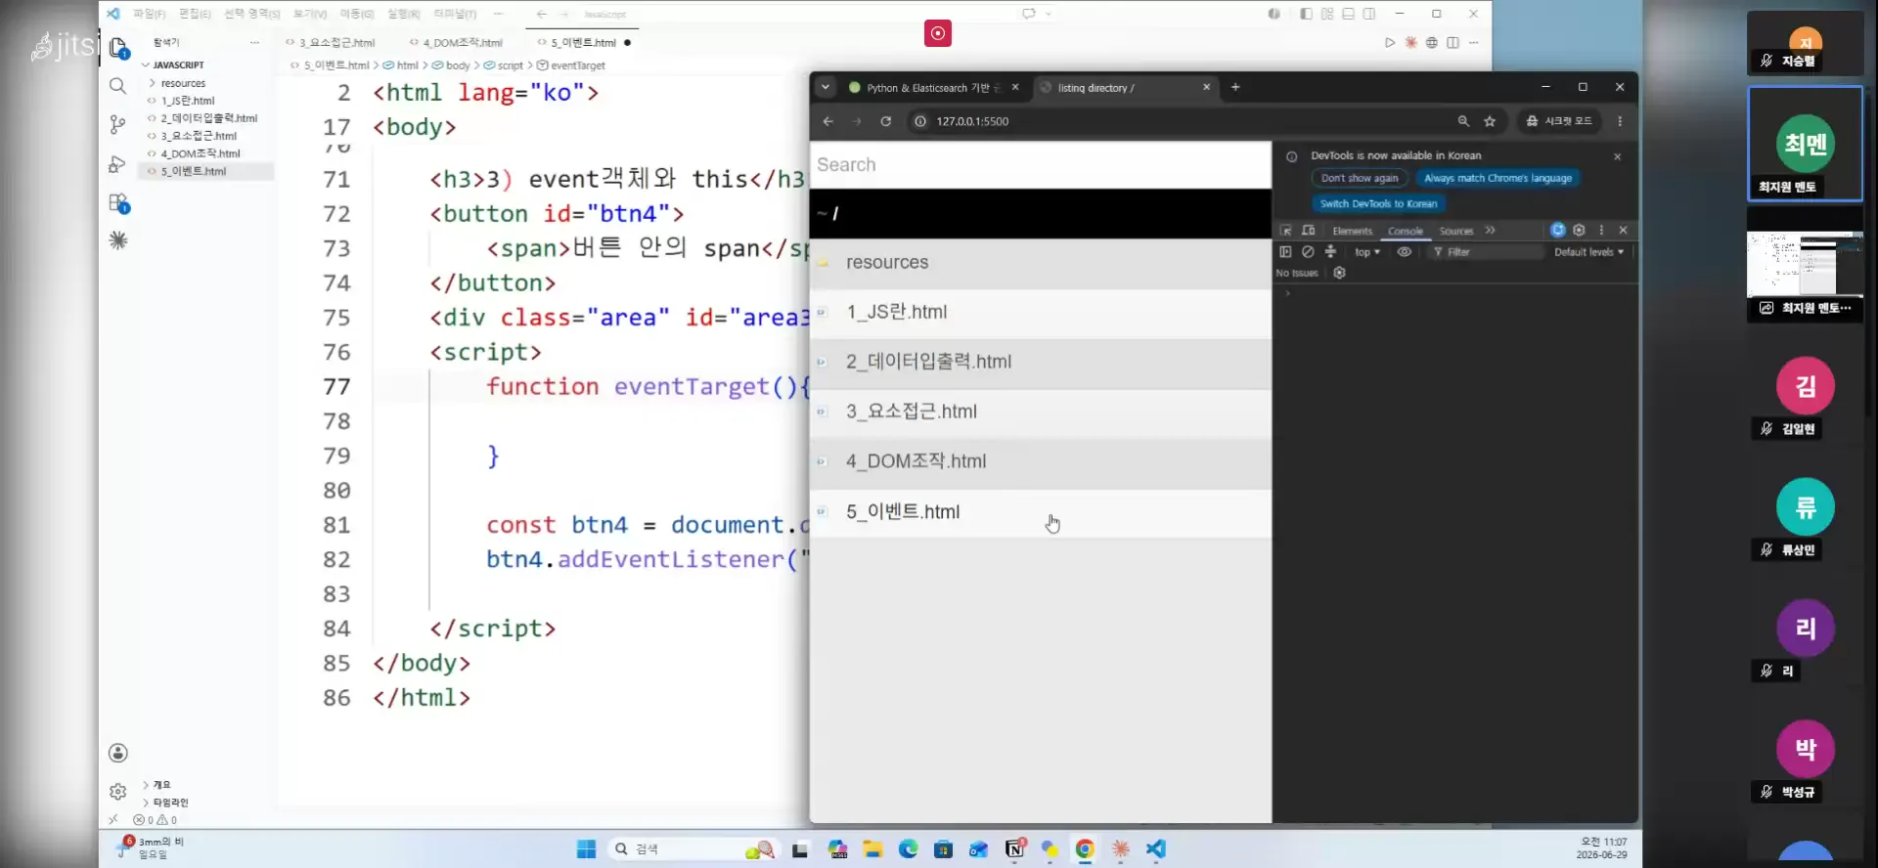Open Microsoft Edge from the taskbar
Viewport: 1878px width, 868px height.
pyautogui.click(x=908, y=849)
